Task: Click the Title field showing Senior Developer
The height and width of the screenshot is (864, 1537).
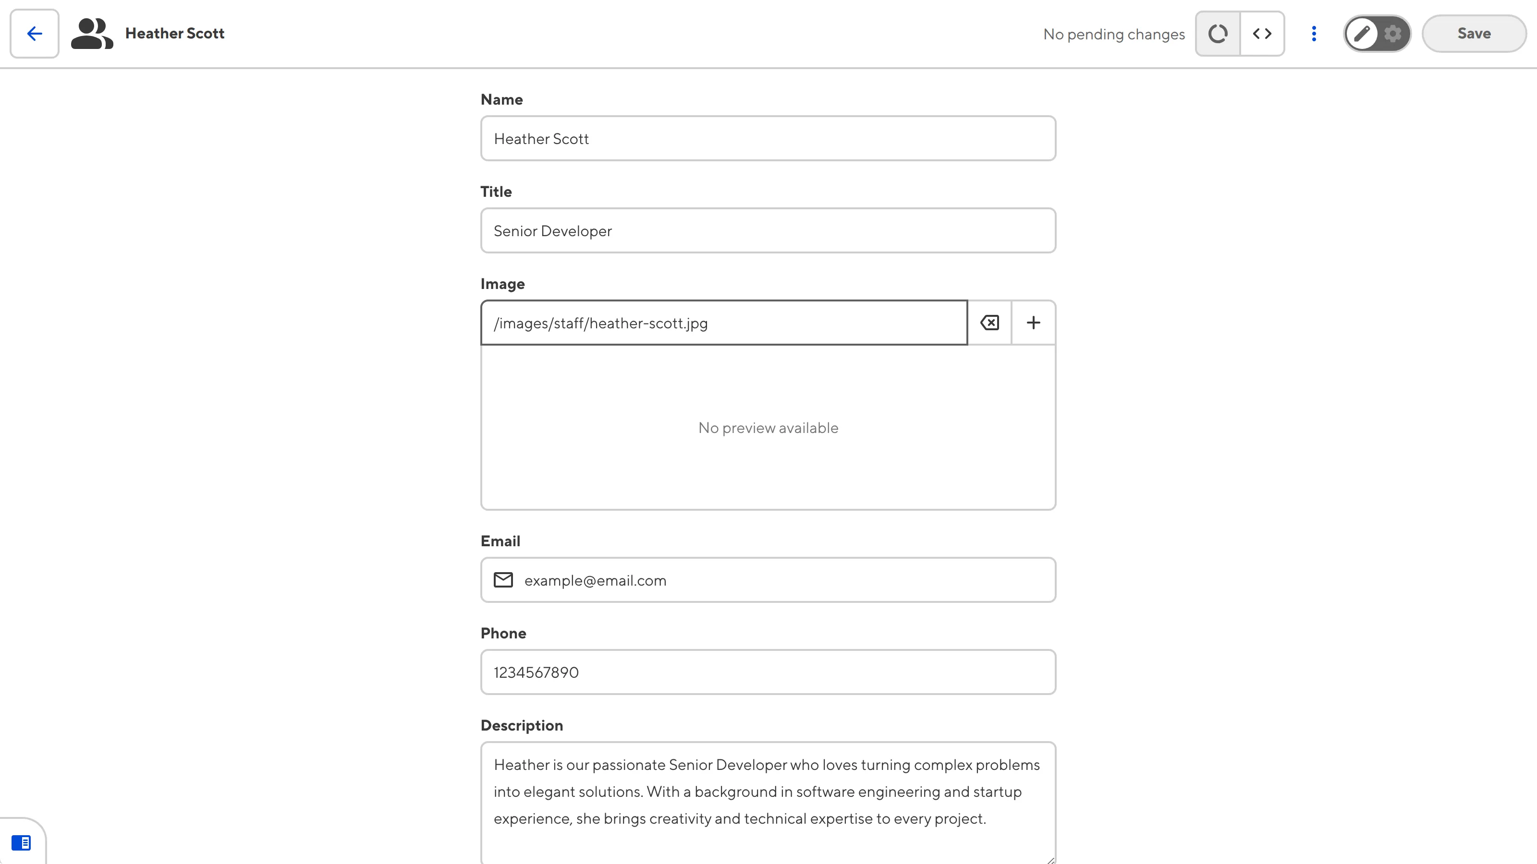Action: [768, 231]
